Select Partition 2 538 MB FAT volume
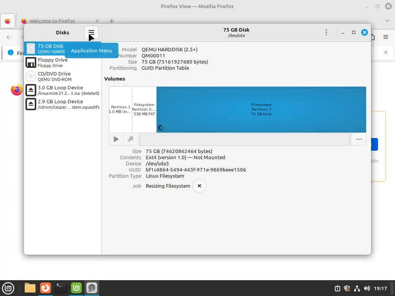The image size is (395, 296). (144, 109)
